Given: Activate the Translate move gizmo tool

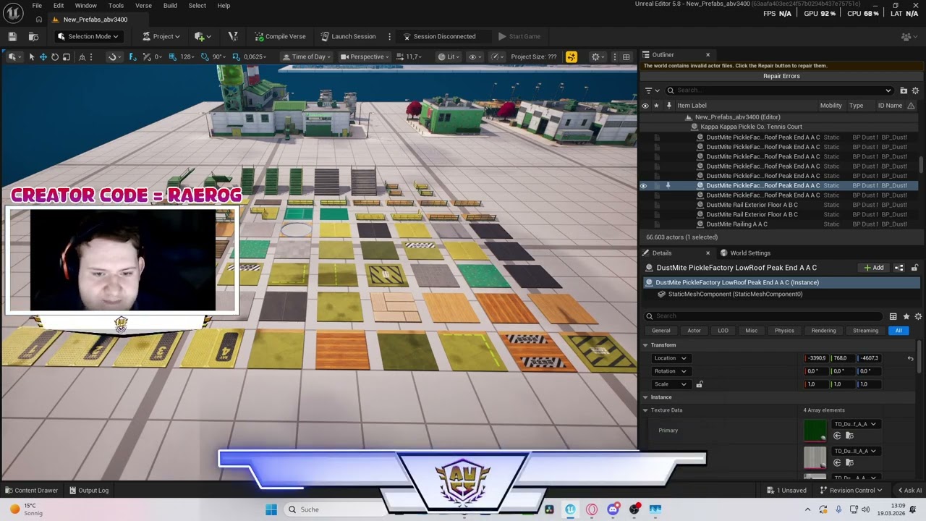Looking at the screenshot, I should click(x=43, y=56).
